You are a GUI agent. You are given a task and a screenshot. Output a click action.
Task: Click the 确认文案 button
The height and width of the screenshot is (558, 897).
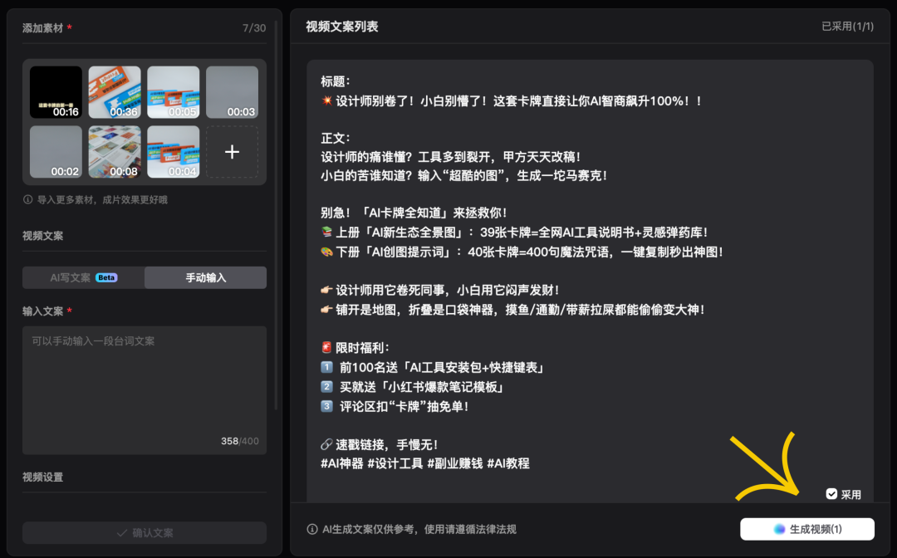145,532
